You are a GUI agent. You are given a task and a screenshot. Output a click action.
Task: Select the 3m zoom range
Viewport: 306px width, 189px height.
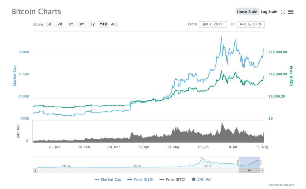[x=82, y=24]
